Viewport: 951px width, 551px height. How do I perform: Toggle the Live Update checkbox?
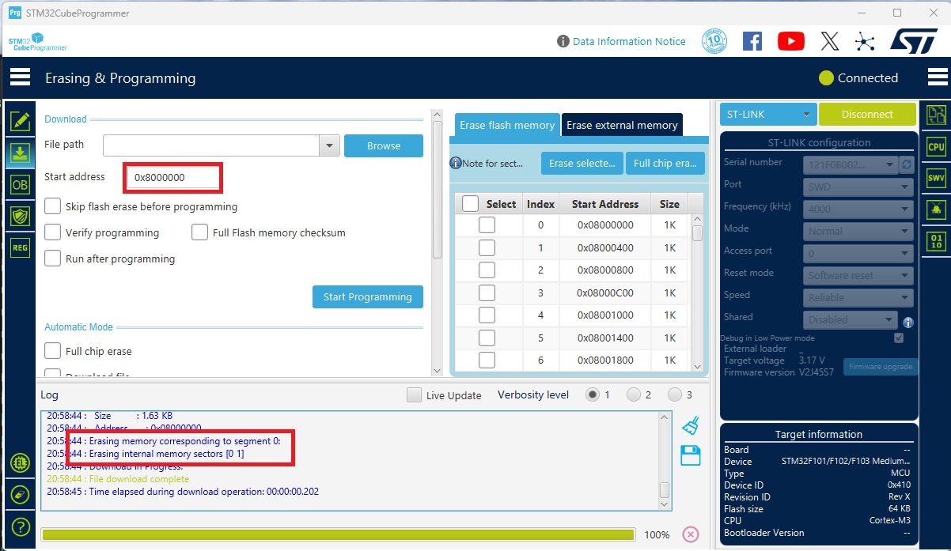[414, 394]
